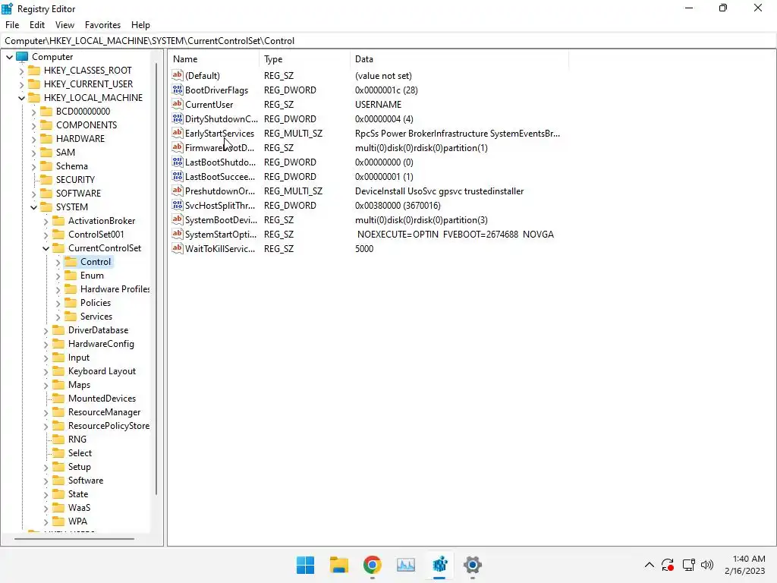777x583 pixels.
Task: Select the SECURITY folder icon
Action: pyautogui.click(x=46, y=179)
